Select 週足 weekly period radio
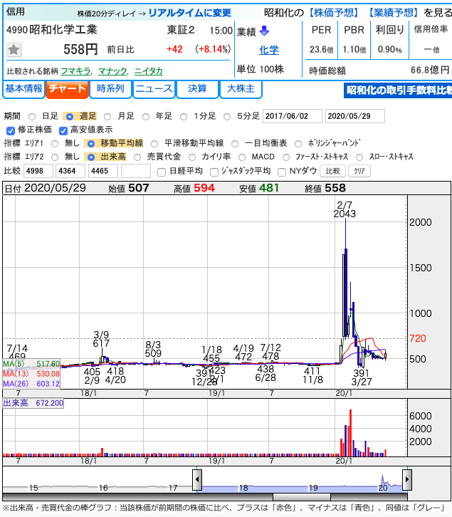Screen dimensions: 452x517 pyautogui.click(x=70, y=117)
